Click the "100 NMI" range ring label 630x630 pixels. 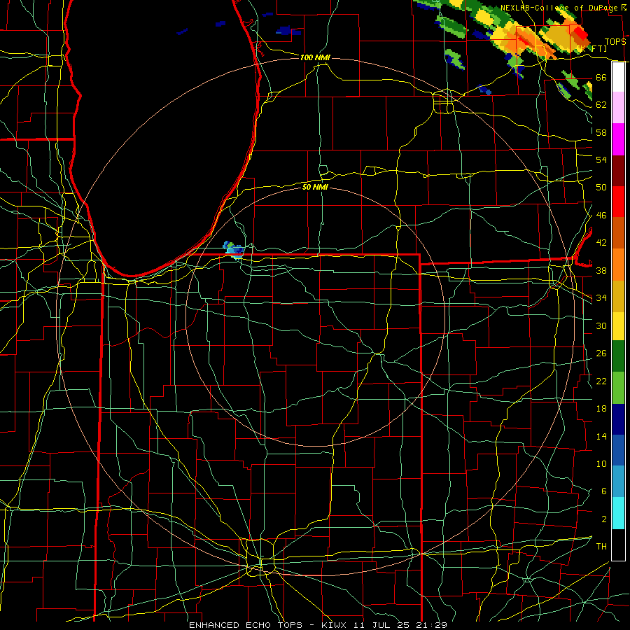pos(315,57)
